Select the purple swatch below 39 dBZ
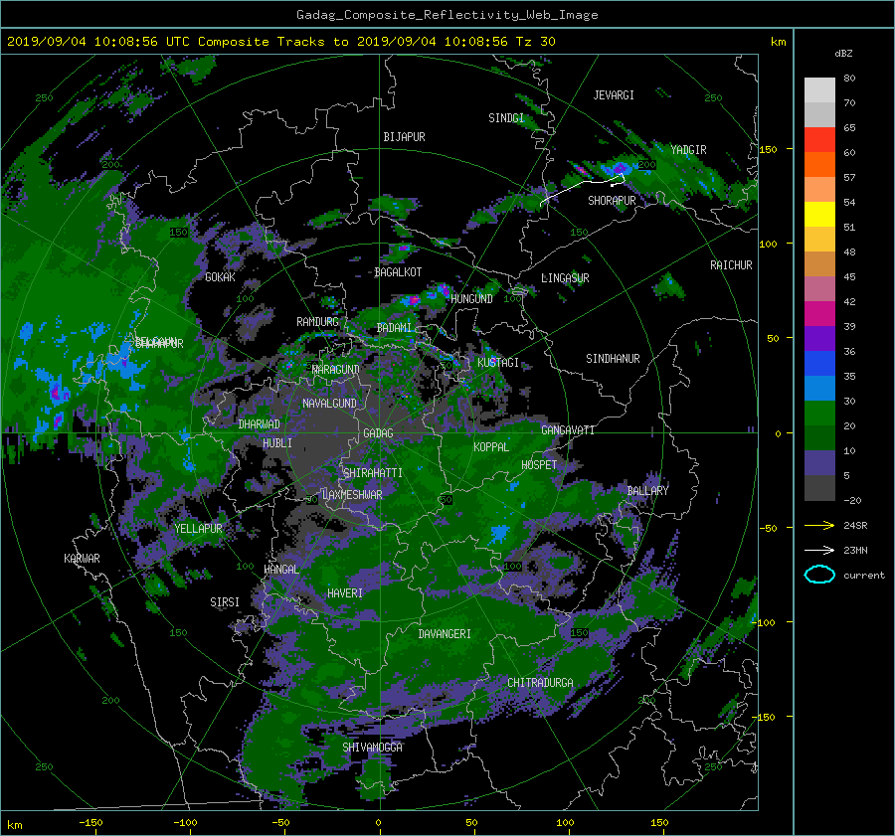This screenshot has width=895, height=836. click(x=819, y=338)
